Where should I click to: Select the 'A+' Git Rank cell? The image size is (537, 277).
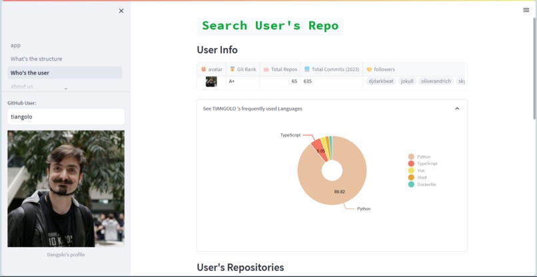[x=243, y=81]
